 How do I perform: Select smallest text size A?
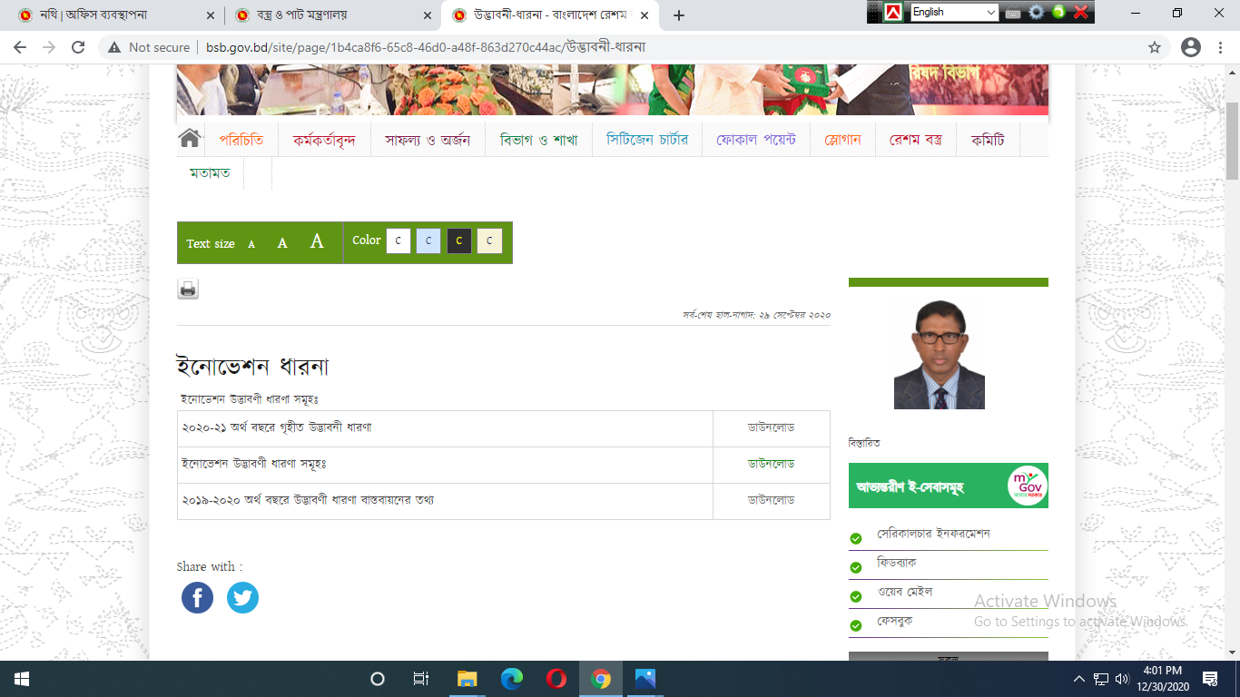(x=251, y=244)
